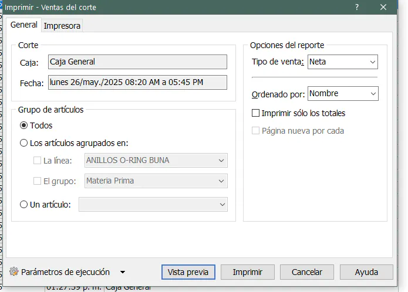Click the Fecha date range field
The height and width of the screenshot is (292, 408).
137,82
